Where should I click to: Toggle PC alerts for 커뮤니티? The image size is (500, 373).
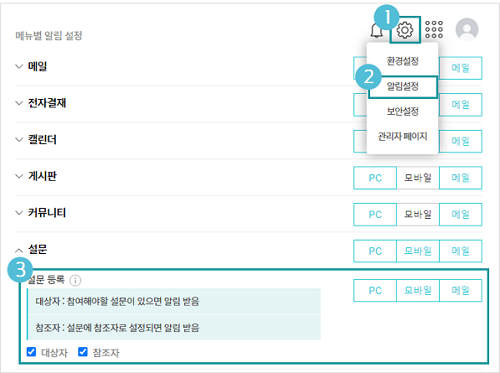375,214
